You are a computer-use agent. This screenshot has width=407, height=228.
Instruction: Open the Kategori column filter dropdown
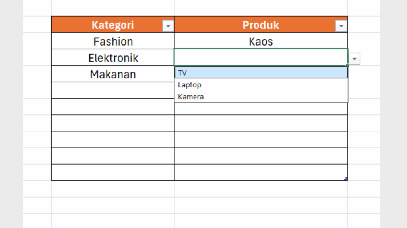click(x=168, y=26)
